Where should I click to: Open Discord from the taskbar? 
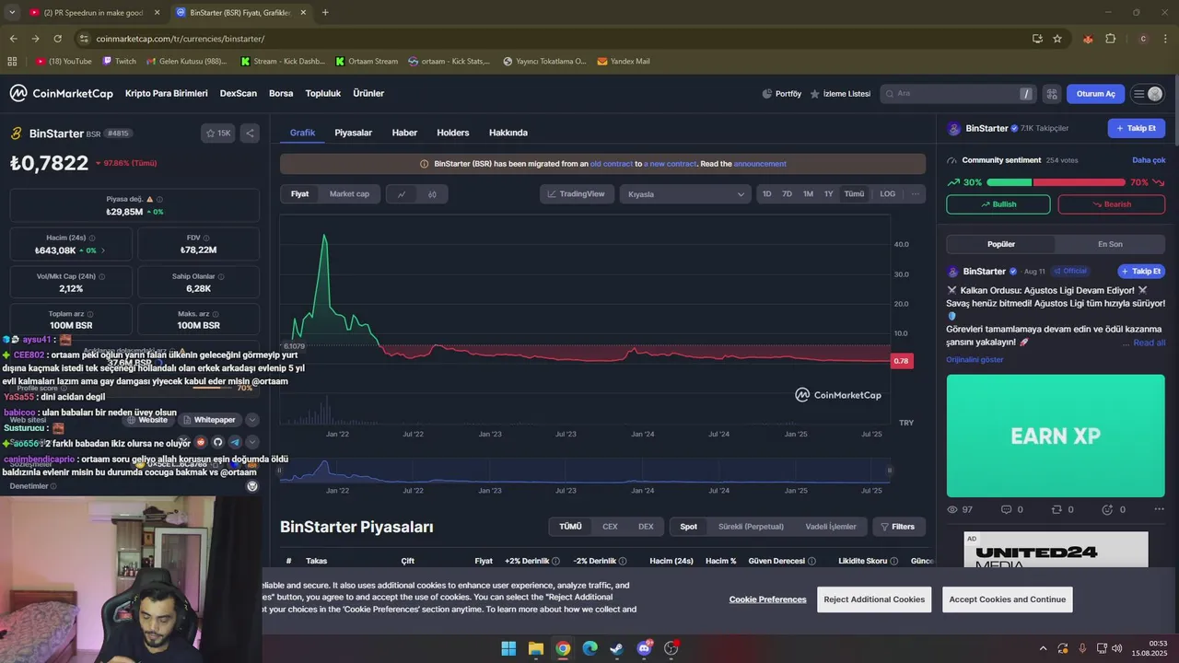pos(645,648)
